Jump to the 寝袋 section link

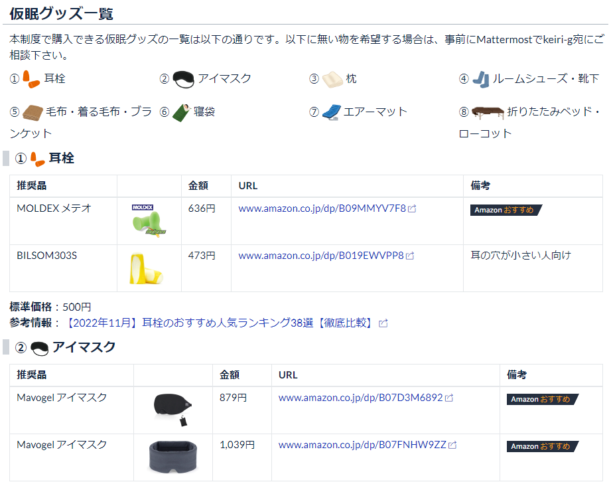click(204, 112)
